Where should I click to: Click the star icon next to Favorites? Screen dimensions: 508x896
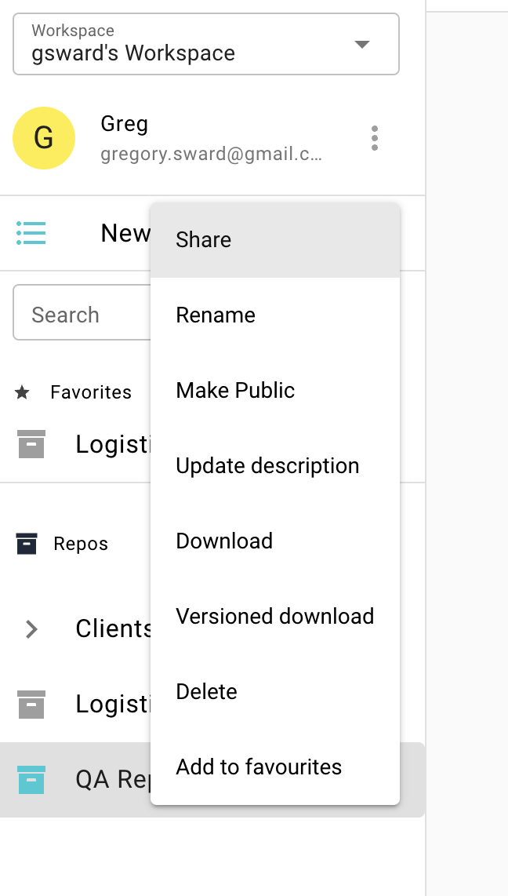[x=22, y=392]
